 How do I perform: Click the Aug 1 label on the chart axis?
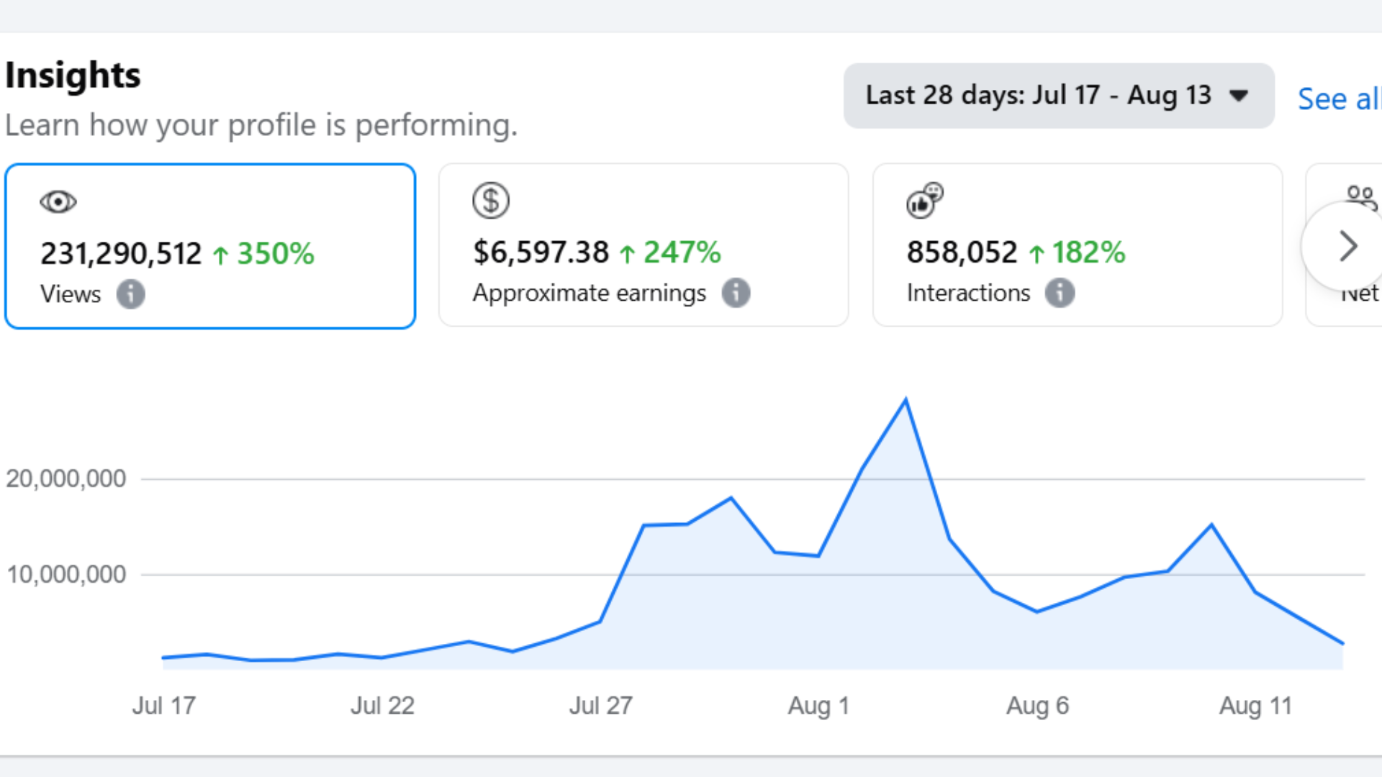coord(818,706)
